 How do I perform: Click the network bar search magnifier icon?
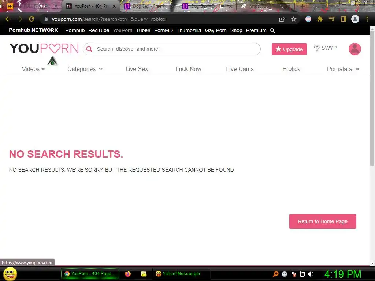(x=272, y=30)
